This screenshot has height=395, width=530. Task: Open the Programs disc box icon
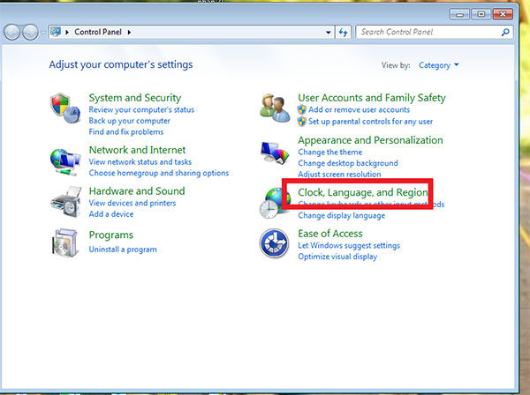[64, 242]
